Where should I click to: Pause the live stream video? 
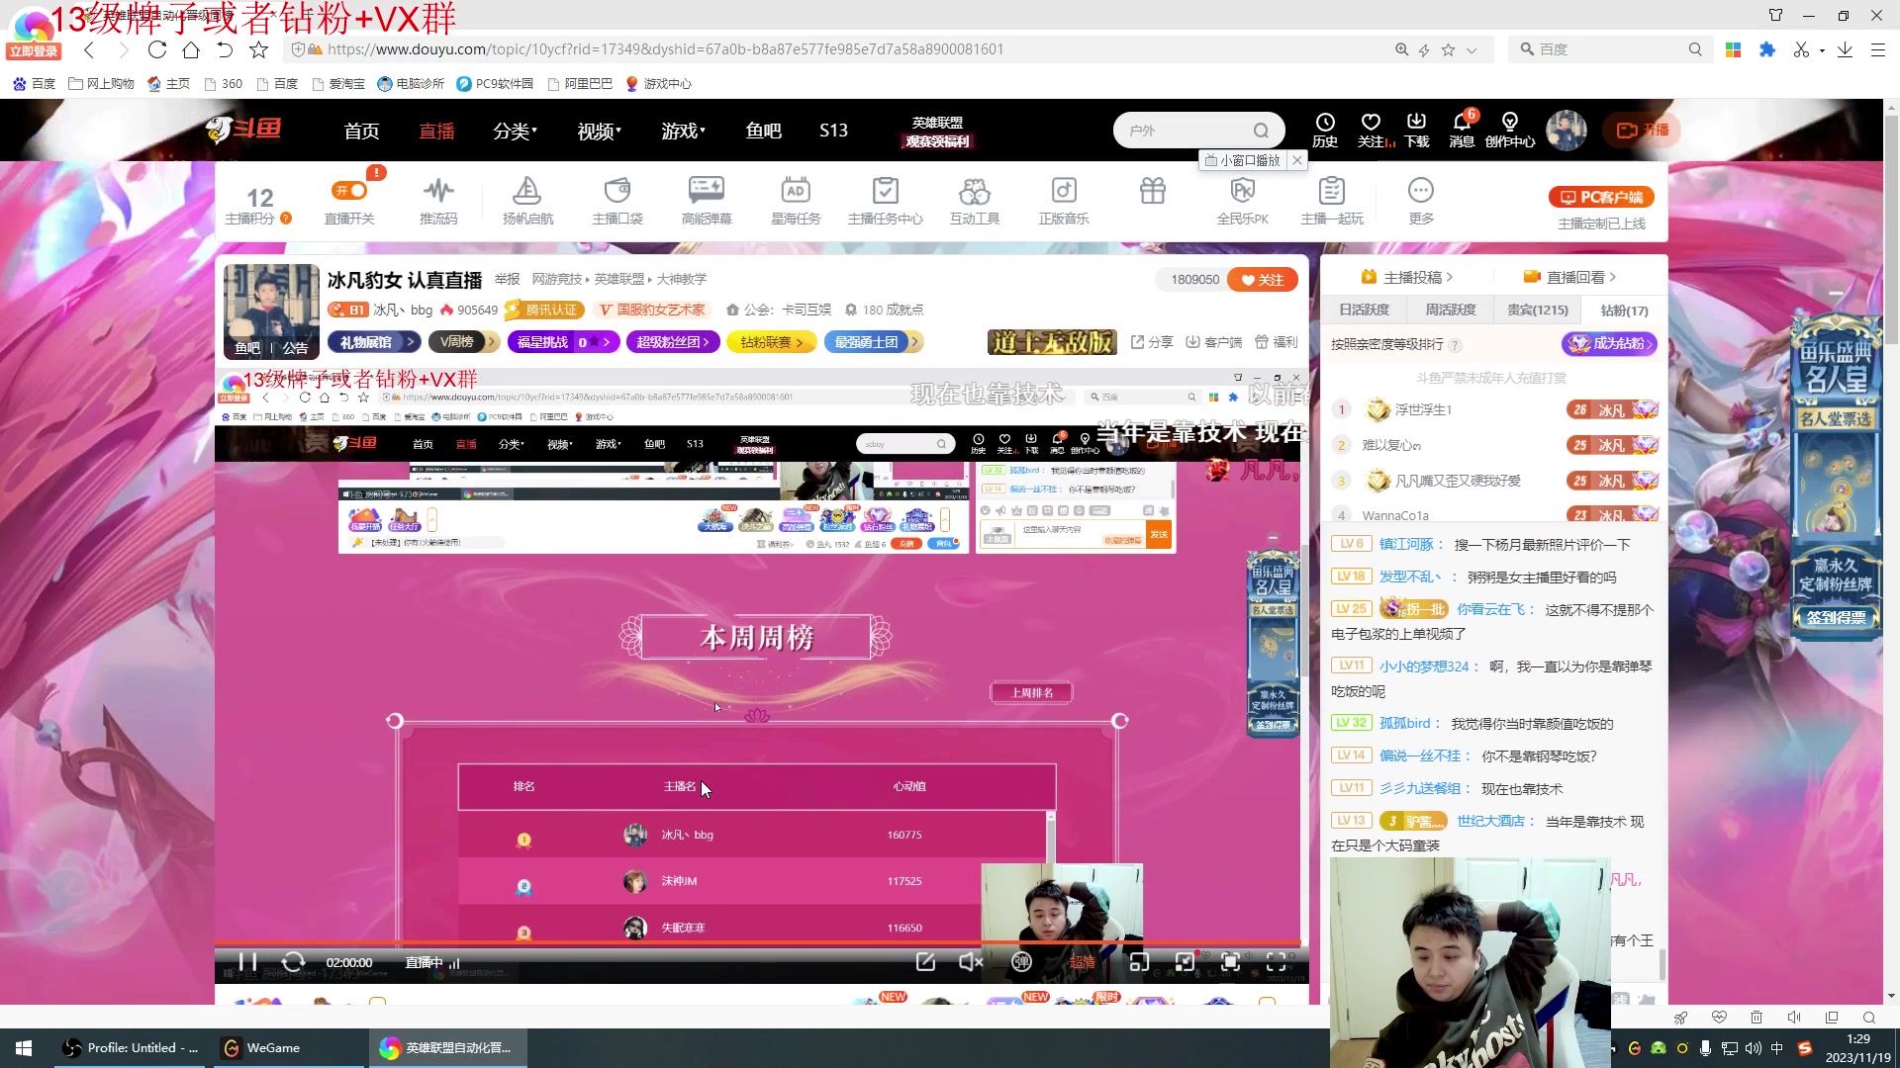click(x=247, y=962)
